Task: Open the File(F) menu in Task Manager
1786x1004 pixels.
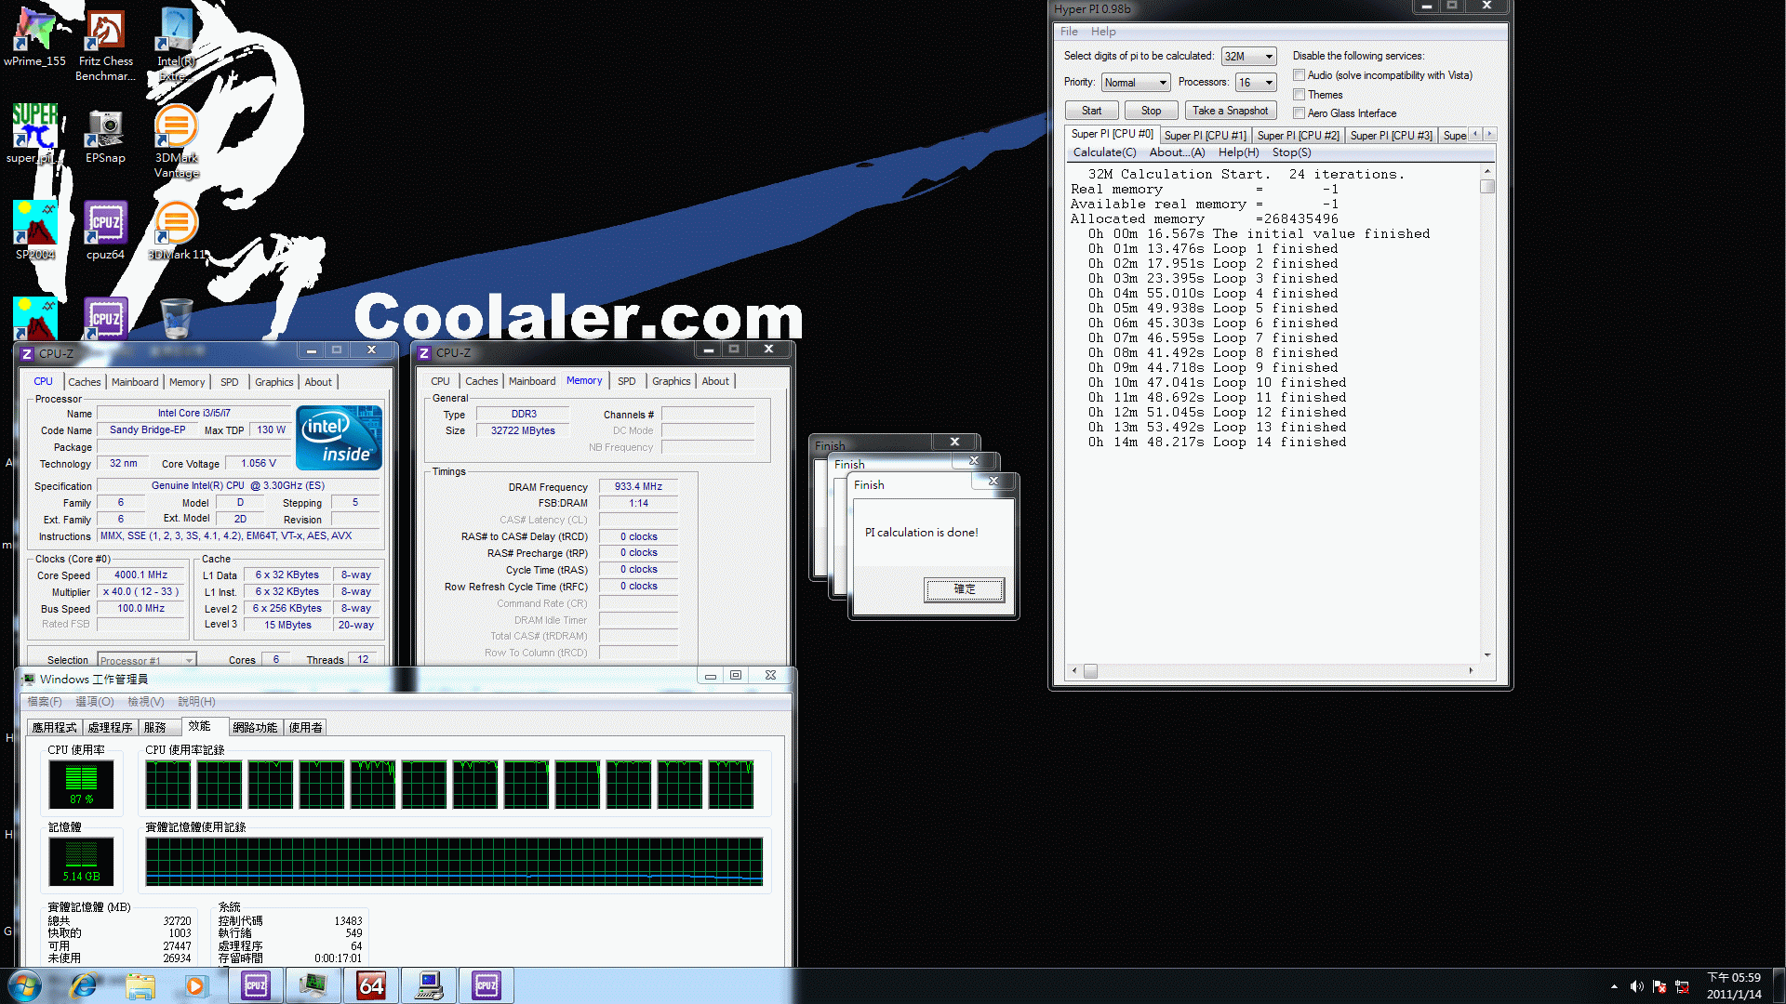Action: [45, 702]
